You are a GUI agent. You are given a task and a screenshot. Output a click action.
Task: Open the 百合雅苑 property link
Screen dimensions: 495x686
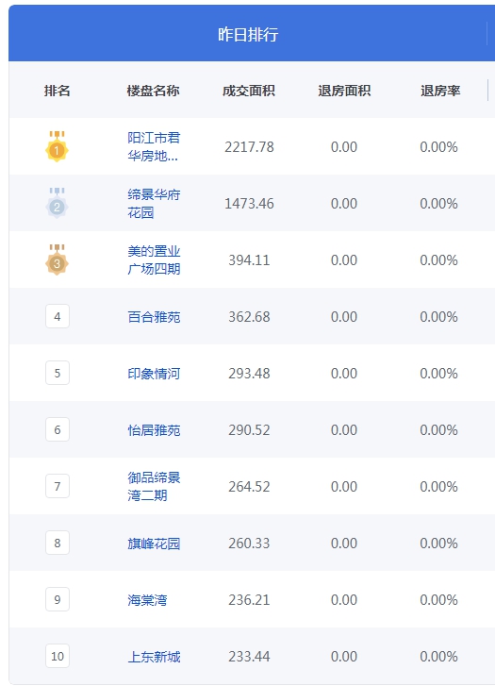[154, 317]
